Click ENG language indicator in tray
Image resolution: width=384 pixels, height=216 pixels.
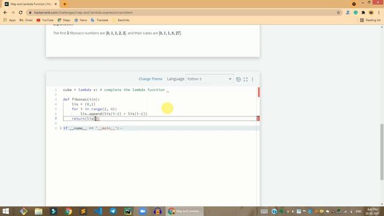pyautogui.click(x=359, y=211)
